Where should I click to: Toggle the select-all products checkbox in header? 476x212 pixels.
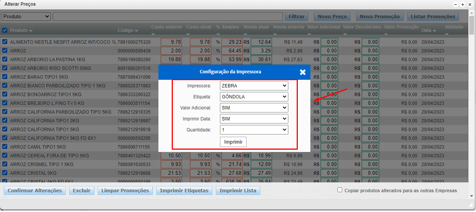[5, 30]
